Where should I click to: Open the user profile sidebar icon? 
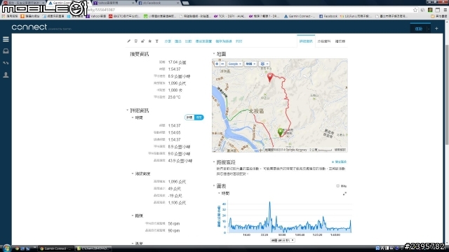[6, 75]
